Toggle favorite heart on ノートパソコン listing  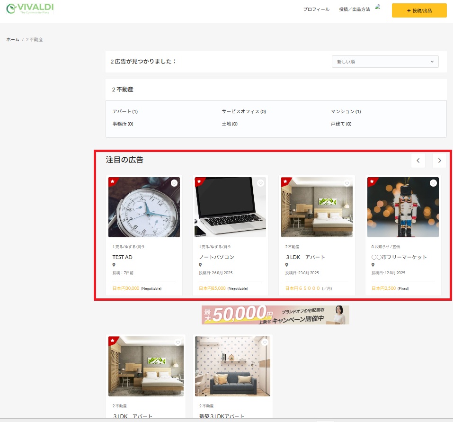260,183
